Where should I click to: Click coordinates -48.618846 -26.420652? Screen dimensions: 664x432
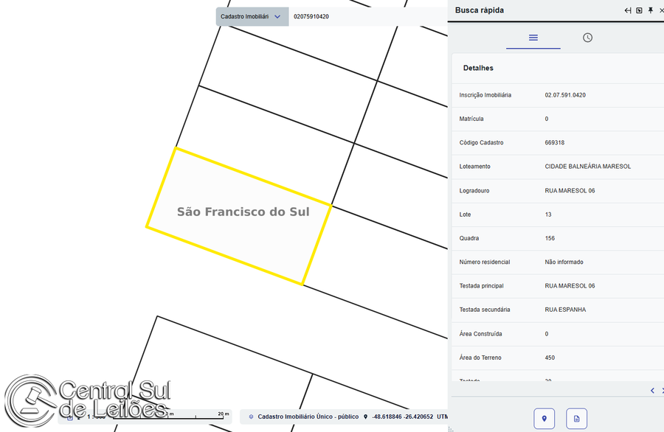(402, 417)
